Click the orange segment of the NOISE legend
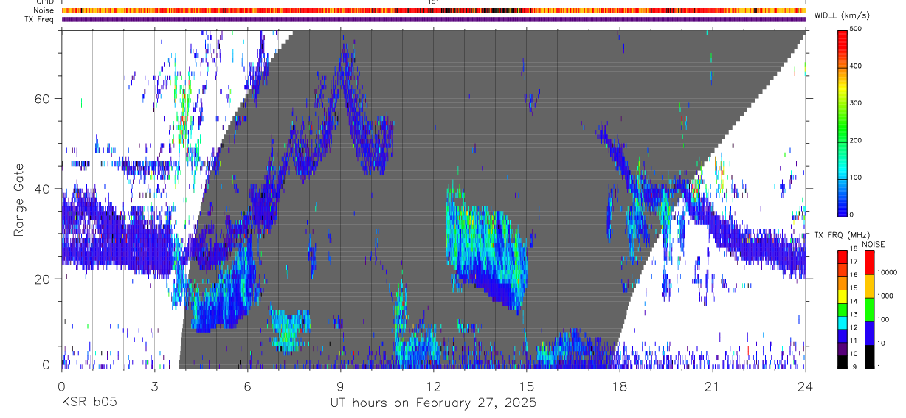 click(870, 286)
